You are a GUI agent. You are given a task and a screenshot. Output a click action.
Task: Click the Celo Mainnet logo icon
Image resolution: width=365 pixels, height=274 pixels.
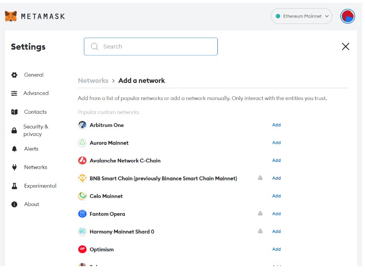82,196
